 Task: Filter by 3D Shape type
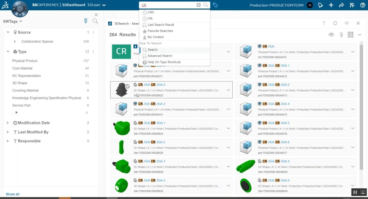click(x=20, y=83)
